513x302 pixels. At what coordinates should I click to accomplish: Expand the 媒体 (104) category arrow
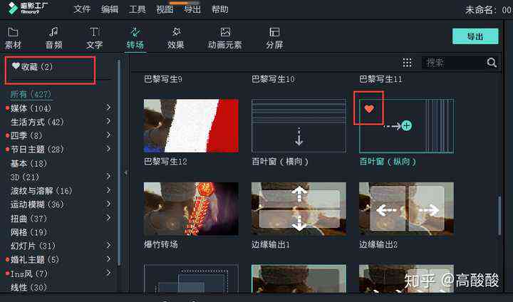pos(108,108)
